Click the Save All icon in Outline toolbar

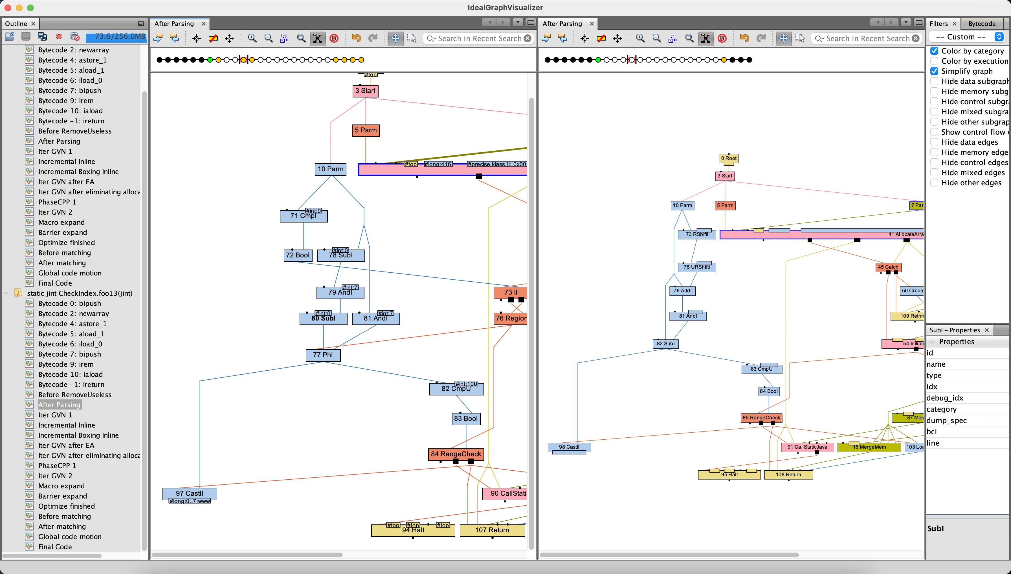[x=42, y=37]
